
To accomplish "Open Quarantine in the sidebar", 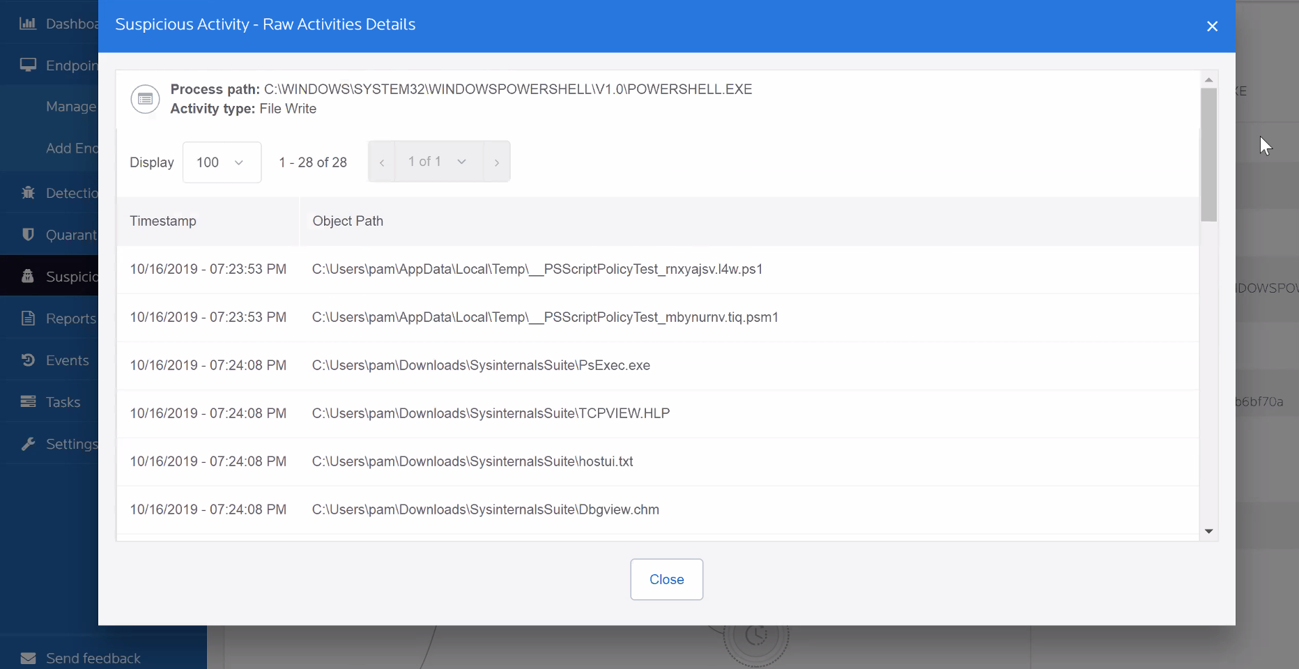I will coord(72,235).
